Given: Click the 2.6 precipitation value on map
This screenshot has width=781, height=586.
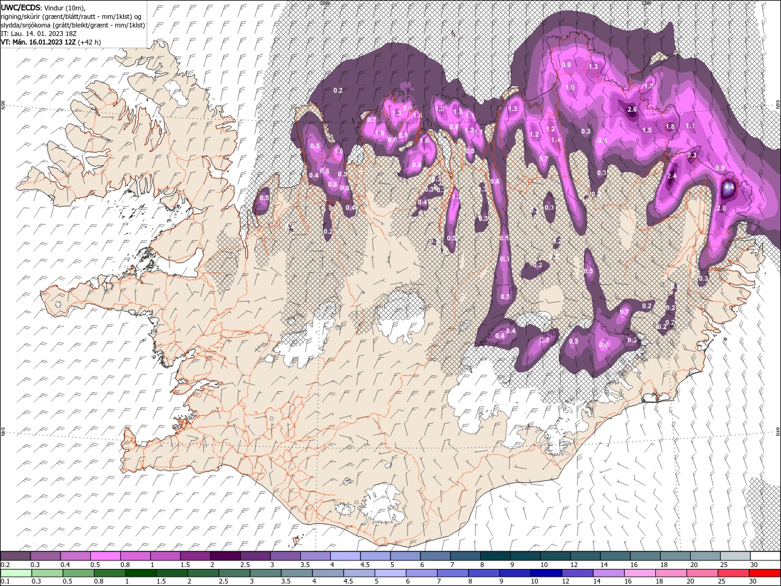Looking at the screenshot, I should pos(632,110).
